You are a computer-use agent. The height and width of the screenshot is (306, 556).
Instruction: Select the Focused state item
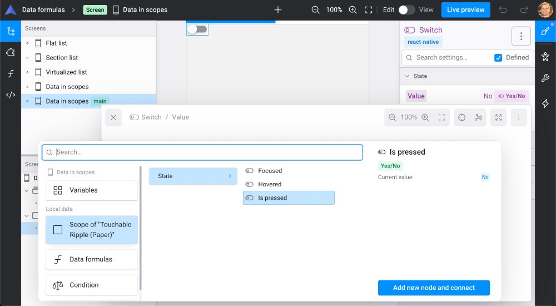pyautogui.click(x=289, y=171)
